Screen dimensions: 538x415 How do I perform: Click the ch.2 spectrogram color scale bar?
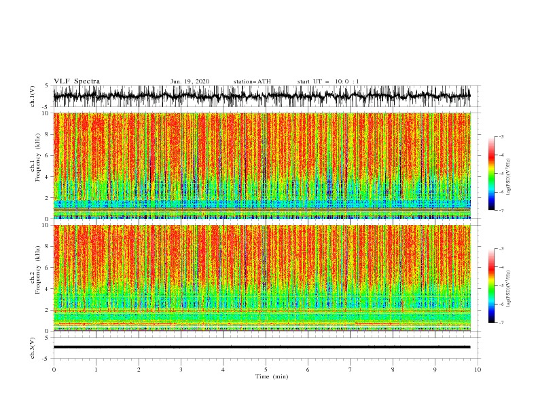(492, 285)
